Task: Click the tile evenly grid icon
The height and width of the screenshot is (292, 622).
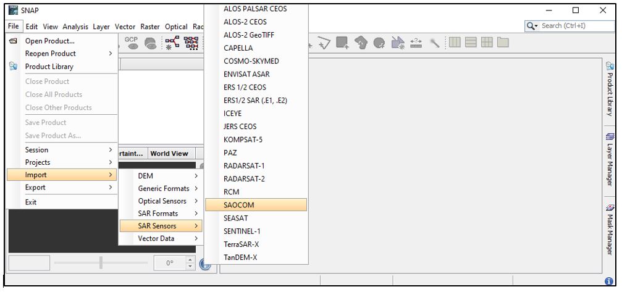Action: point(487,42)
